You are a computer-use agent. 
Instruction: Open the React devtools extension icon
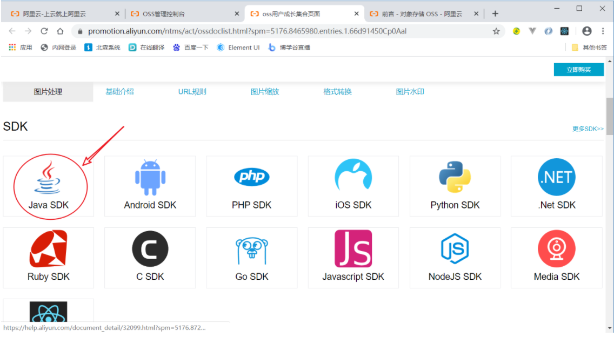[564, 31]
